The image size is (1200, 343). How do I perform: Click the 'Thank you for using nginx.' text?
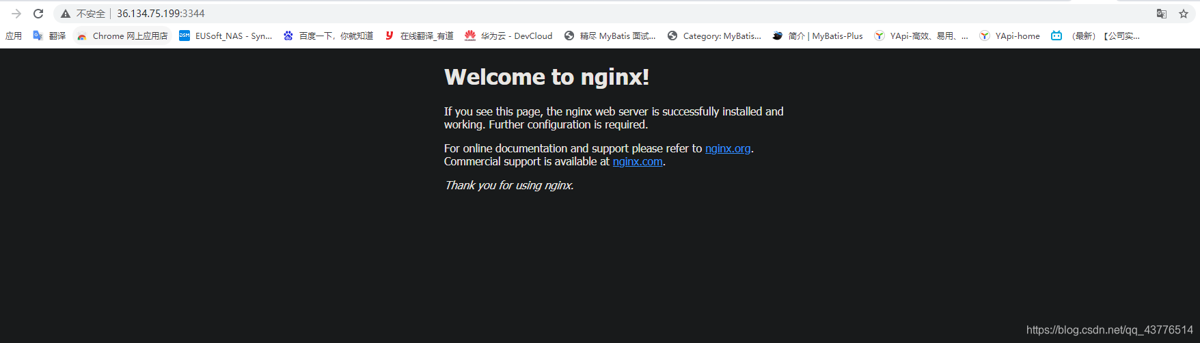[509, 185]
